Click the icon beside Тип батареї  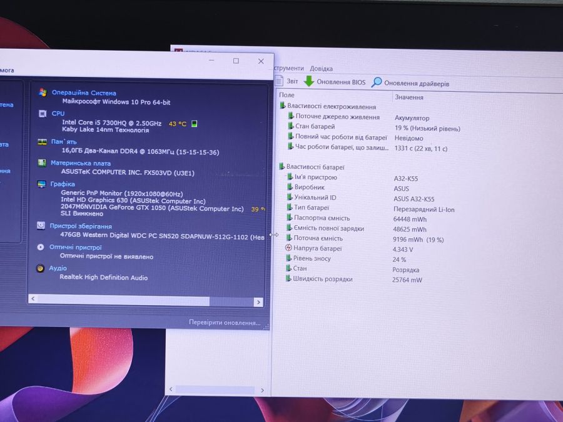(x=290, y=207)
